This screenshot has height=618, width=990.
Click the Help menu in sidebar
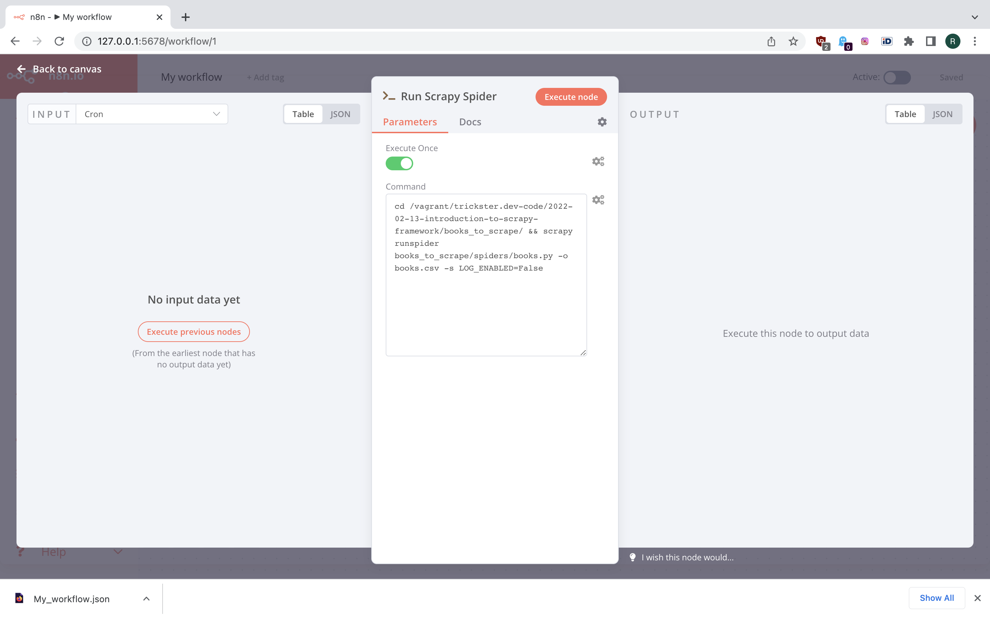pyautogui.click(x=54, y=551)
